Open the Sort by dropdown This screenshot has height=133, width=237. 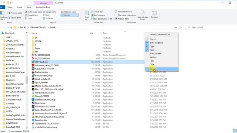coord(87,18)
